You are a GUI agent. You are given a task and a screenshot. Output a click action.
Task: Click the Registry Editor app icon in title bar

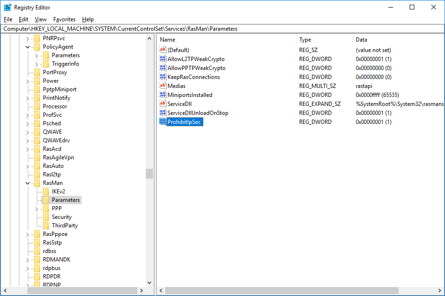click(x=8, y=8)
